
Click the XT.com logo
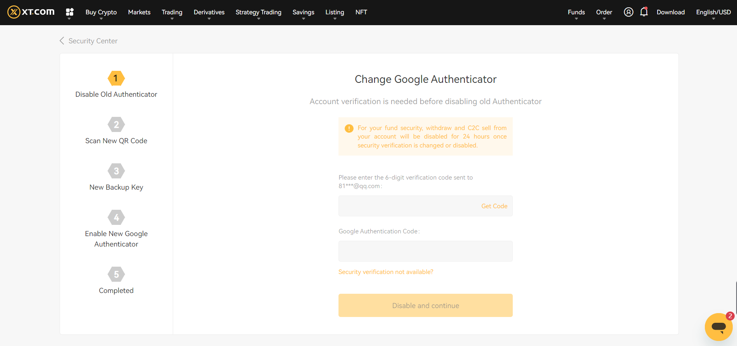coord(31,12)
